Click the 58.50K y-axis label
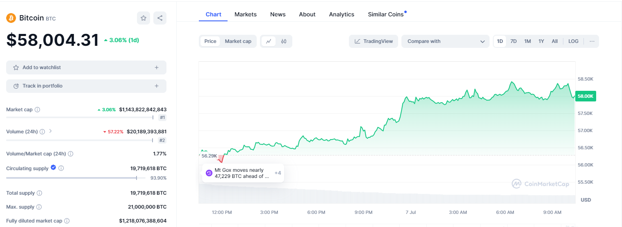 click(585, 79)
